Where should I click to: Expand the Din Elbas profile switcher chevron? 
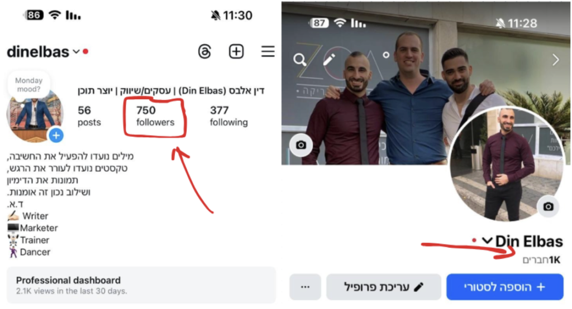pos(487,240)
